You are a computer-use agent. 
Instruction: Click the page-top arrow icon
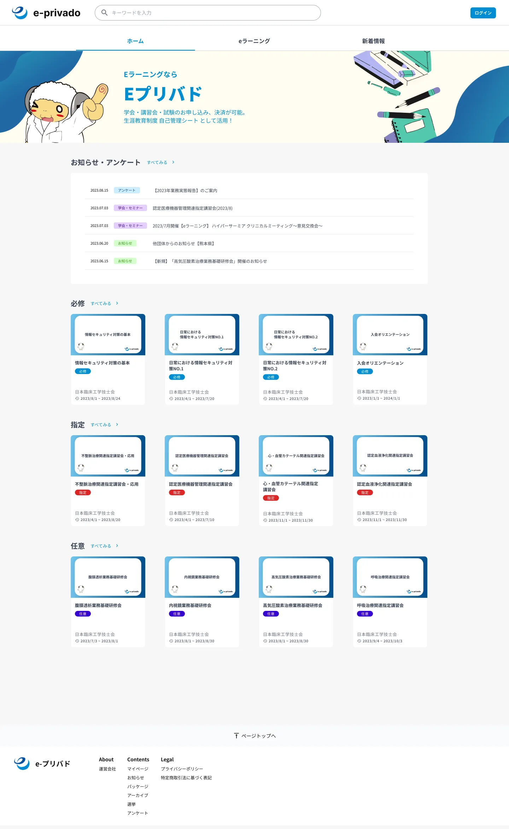[x=236, y=736]
